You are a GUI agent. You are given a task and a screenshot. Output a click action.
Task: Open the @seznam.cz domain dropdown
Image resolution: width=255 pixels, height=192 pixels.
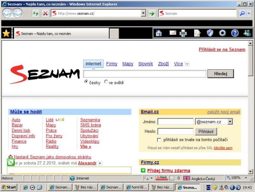coord(230,121)
